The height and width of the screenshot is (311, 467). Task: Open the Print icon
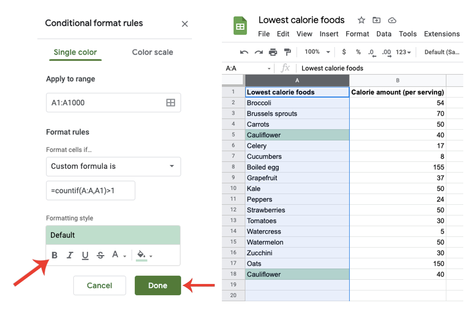pyautogui.click(x=272, y=52)
